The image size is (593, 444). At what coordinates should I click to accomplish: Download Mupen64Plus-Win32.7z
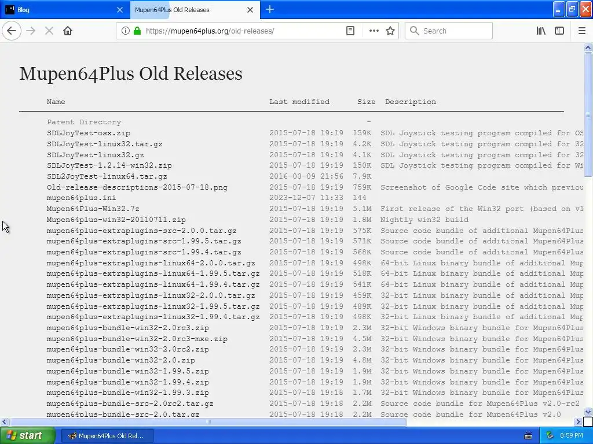click(93, 209)
